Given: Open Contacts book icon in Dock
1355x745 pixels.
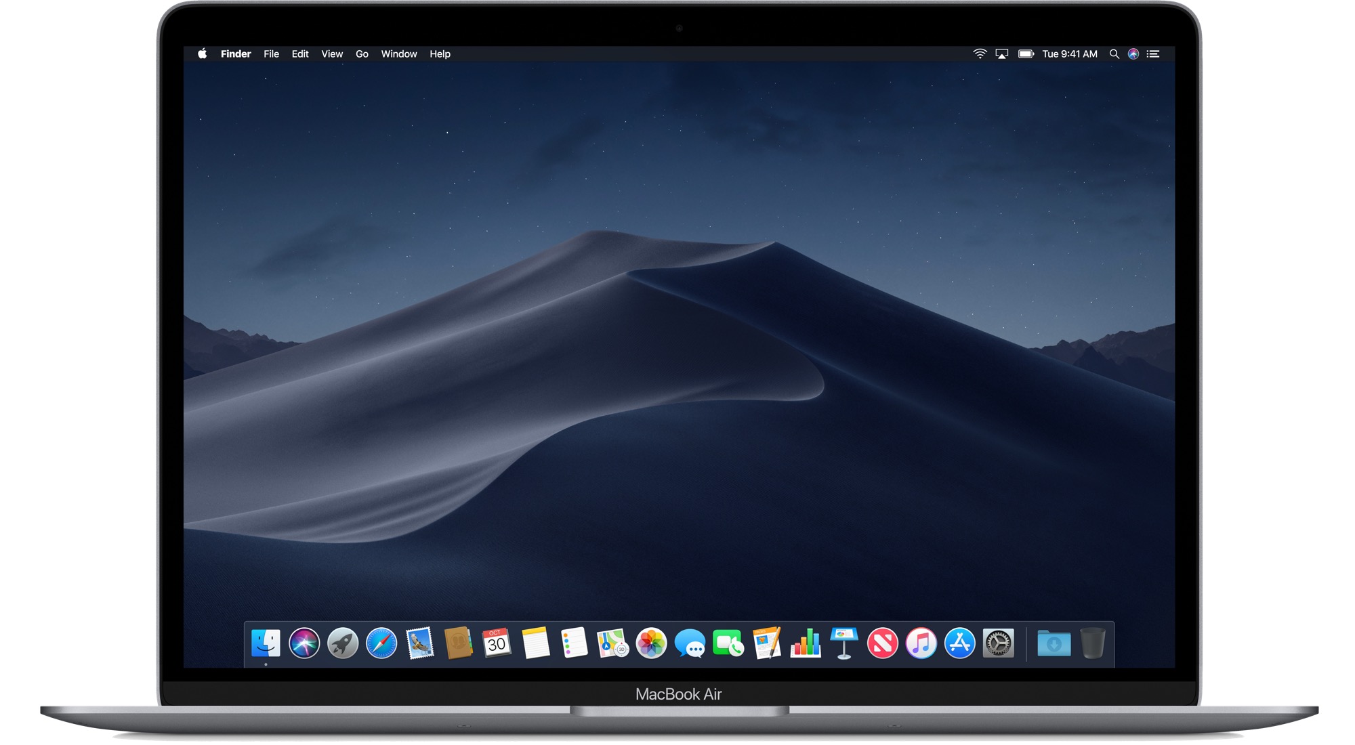Looking at the screenshot, I should tap(459, 643).
